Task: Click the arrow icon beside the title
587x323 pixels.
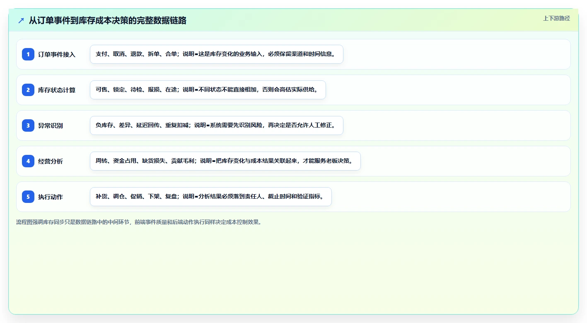Action: pyautogui.click(x=21, y=20)
